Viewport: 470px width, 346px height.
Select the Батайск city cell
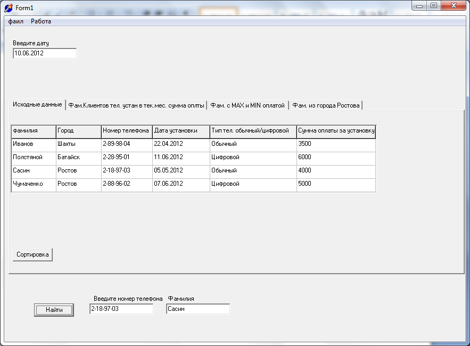pyautogui.click(x=79, y=158)
